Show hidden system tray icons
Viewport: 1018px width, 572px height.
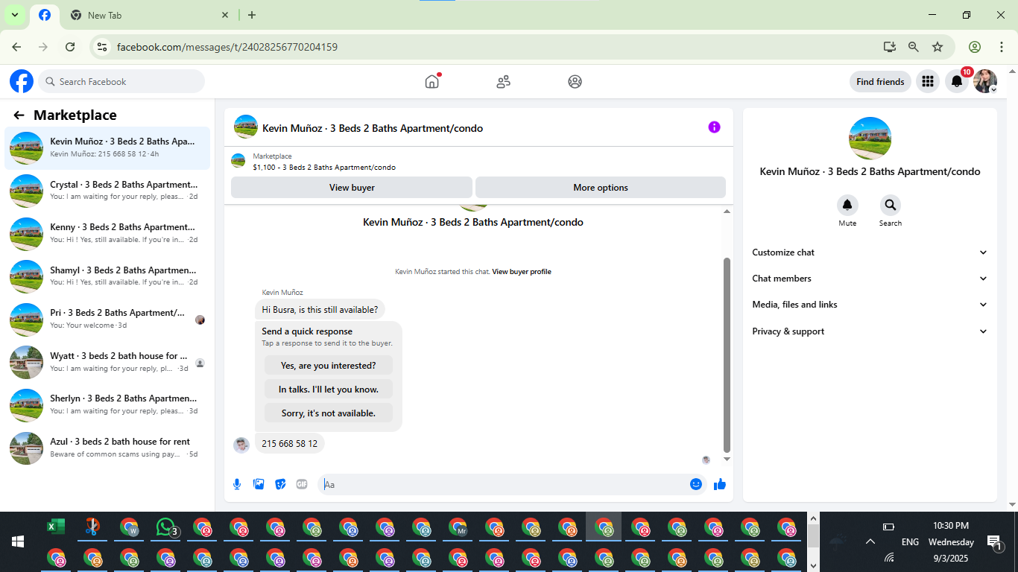pyautogui.click(x=870, y=541)
